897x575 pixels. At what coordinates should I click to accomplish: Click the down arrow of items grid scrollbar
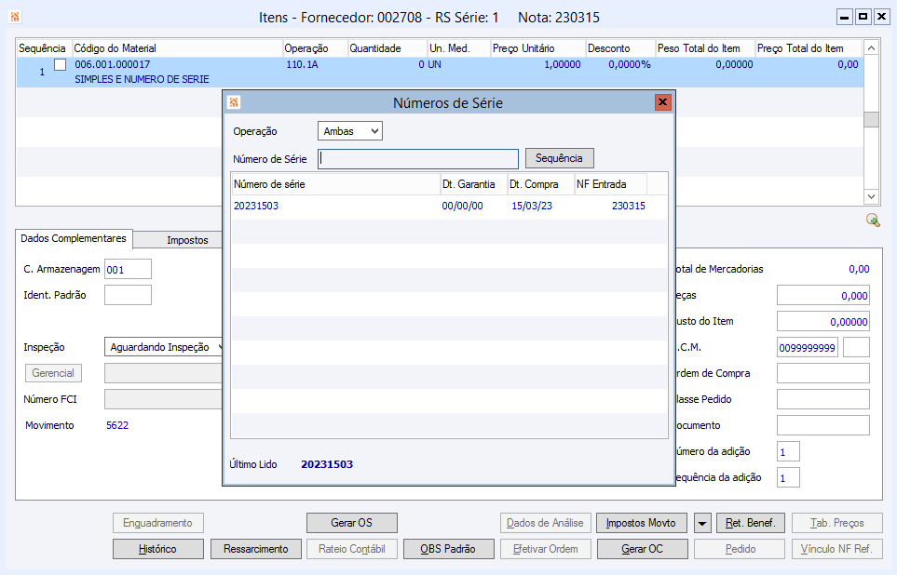871,196
